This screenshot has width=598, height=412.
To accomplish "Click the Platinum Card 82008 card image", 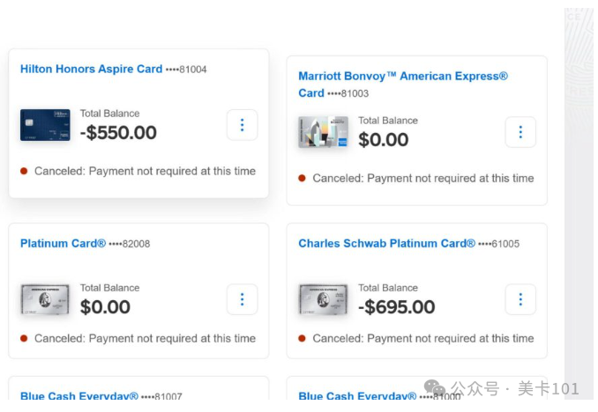I will coord(45,299).
